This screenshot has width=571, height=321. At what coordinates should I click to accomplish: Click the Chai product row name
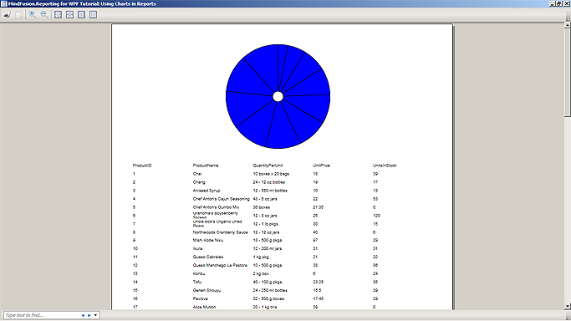pyautogui.click(x=197, y=174)
